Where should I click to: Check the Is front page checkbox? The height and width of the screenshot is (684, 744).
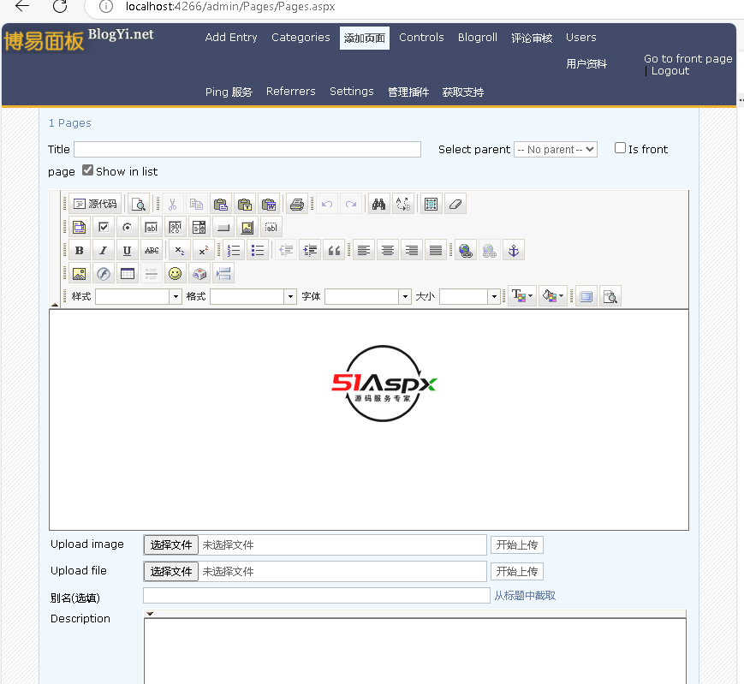[620, 148]
